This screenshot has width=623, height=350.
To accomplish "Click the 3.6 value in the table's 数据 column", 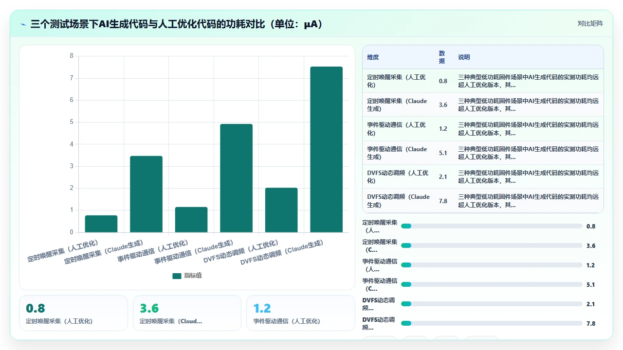I will (443, 105).
